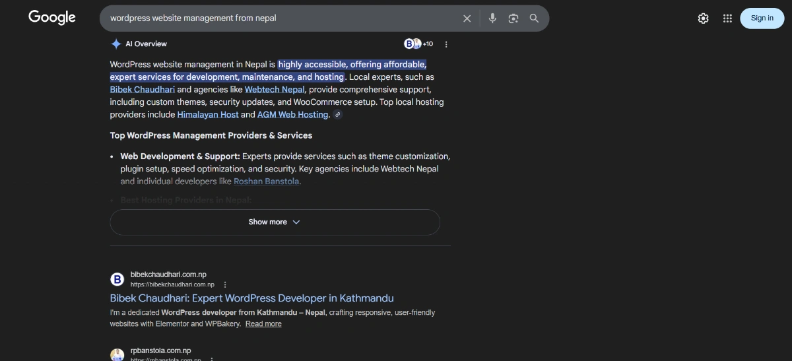
Task: Click Read more in the Bibek Chaudhari snippet
Action: [x=263, y=324]
